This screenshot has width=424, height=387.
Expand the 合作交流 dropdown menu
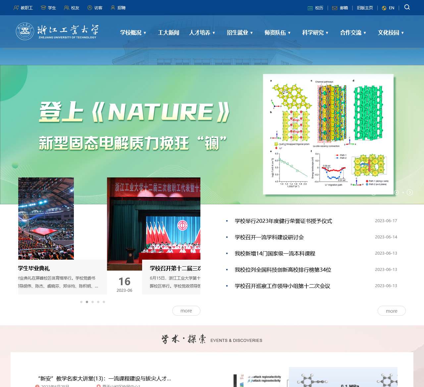click(x=353, y=32)
